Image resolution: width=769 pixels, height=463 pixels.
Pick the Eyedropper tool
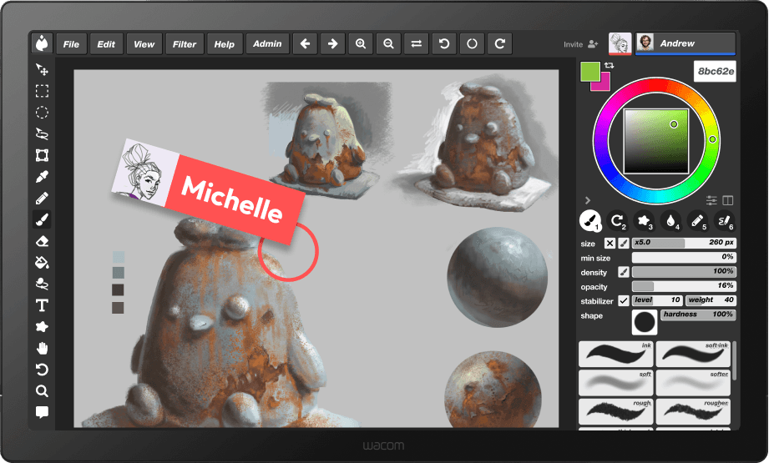[x=42, y=177]
